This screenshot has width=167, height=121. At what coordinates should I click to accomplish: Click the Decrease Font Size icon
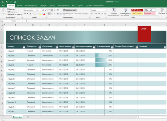pos(46,10)
